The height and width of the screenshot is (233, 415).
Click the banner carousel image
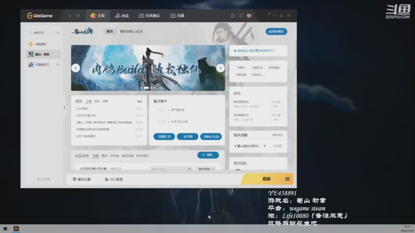148,68
